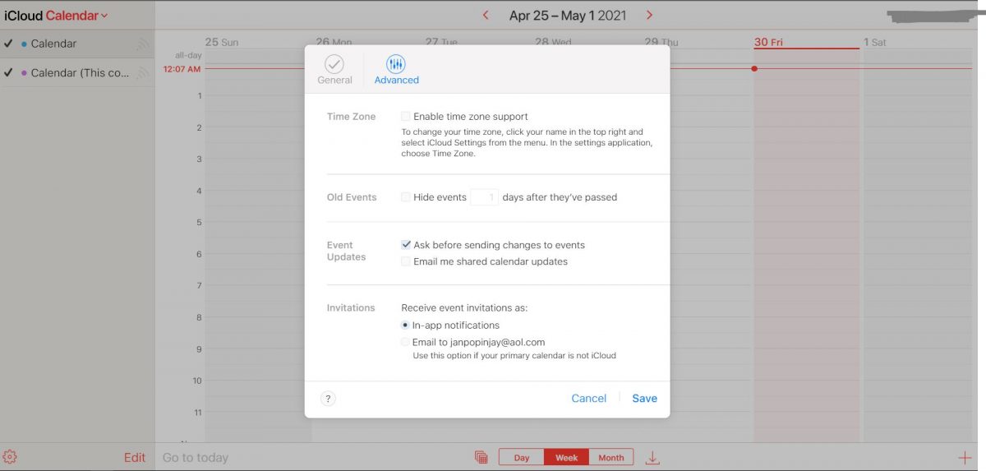The width and height of the screenshot is (986, 471).
Task: Click share icon next to first Calendar
Action: tap(143, 44)
